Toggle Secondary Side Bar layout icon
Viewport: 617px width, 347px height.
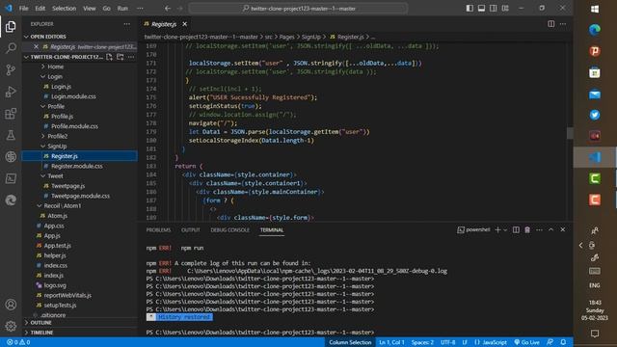coord(493,9)
